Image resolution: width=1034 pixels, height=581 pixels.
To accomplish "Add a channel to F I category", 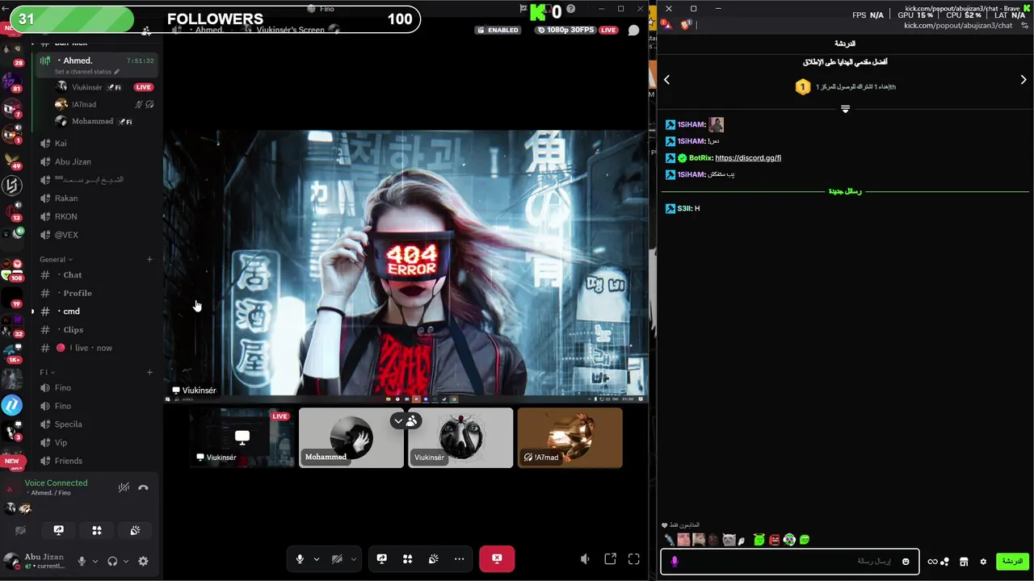I will pyautogui.click(x=149, y=372).
